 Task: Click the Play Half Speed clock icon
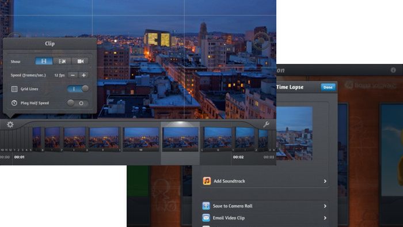(14, 103)
